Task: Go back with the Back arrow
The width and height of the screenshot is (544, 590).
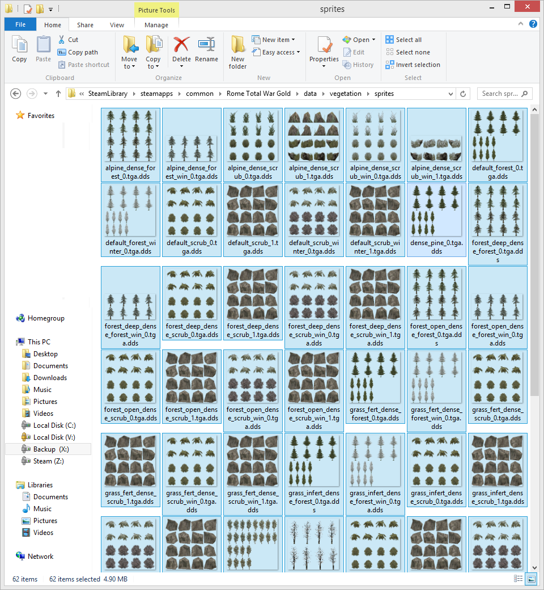Action: (x=15, y=94)
